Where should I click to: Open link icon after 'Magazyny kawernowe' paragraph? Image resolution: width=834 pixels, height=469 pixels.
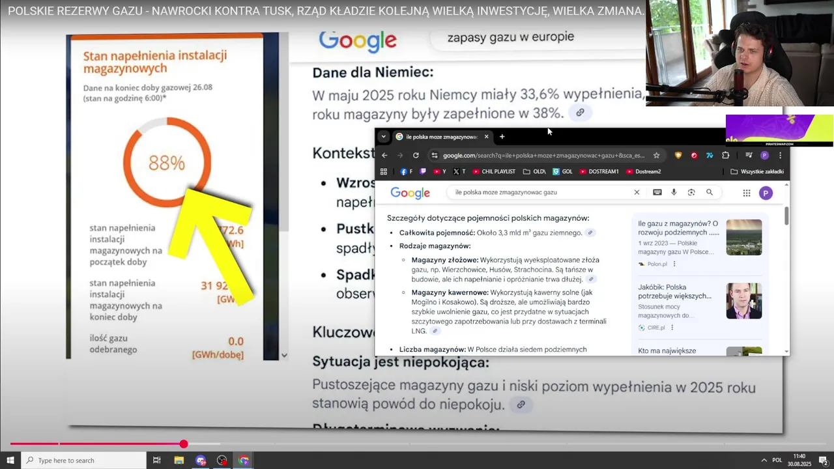point(435,331)
